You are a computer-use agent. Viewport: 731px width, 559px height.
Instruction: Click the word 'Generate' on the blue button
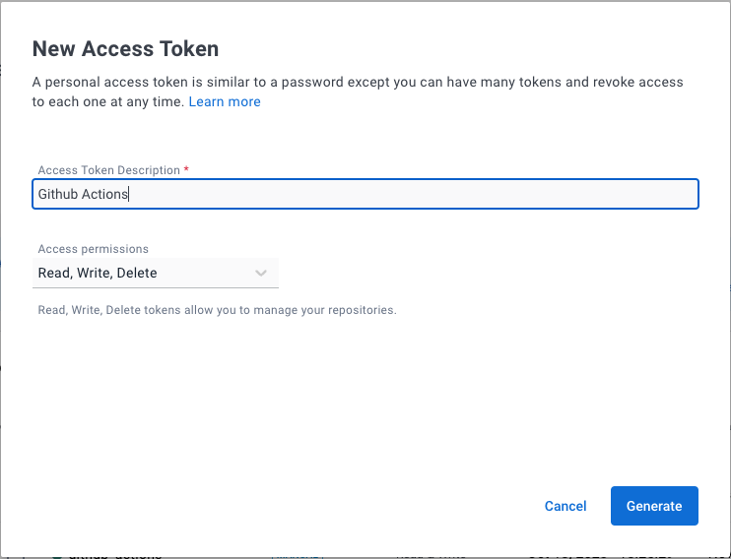(x=654, y=506)
